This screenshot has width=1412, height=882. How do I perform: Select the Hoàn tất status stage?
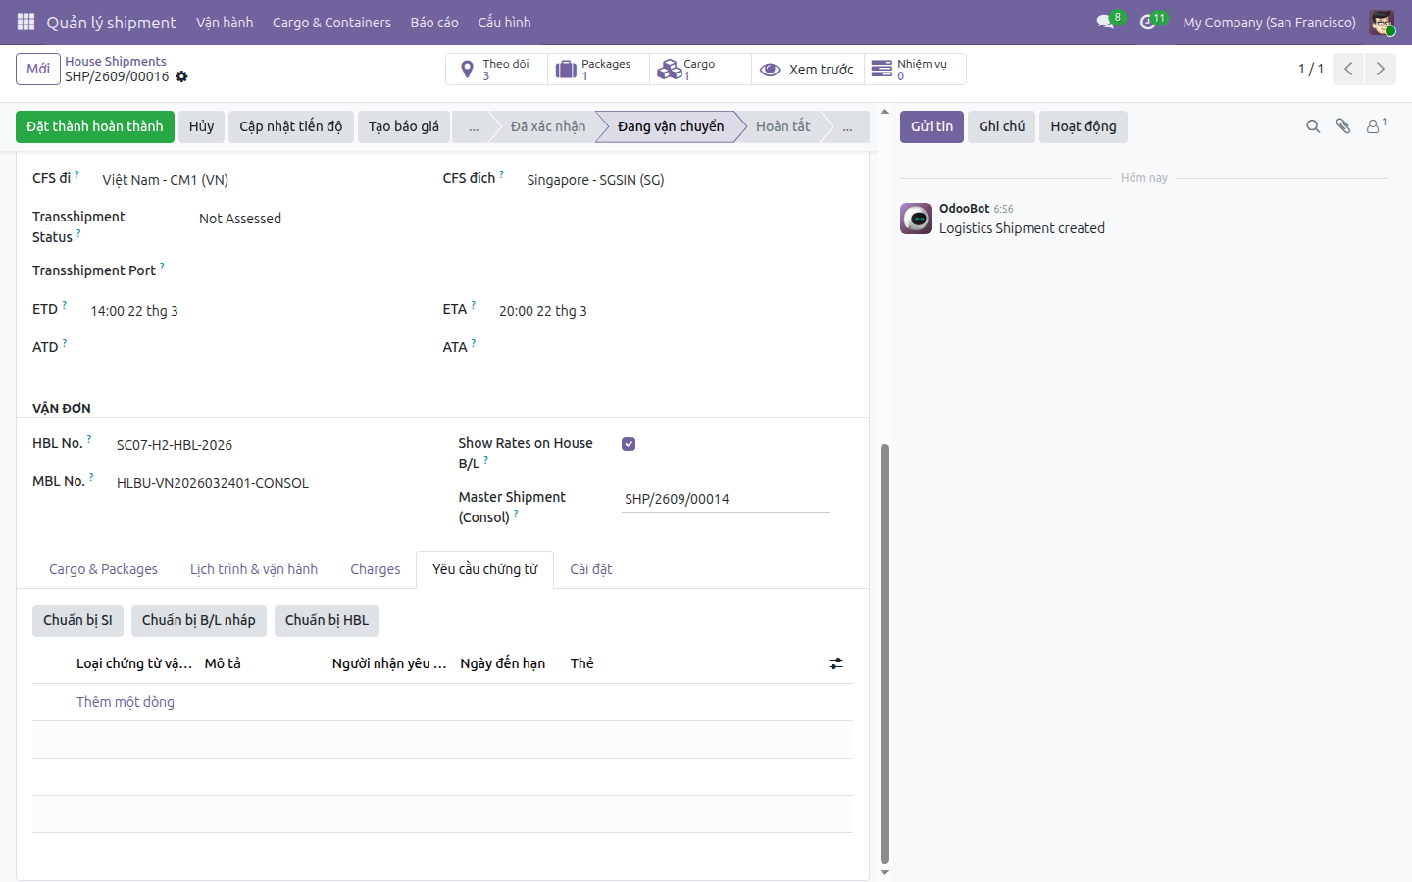782,127
